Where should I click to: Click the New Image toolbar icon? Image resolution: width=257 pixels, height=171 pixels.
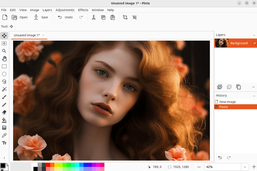[5, 17]
